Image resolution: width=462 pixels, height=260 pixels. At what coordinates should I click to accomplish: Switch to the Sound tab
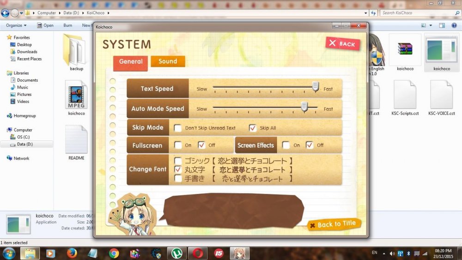coord(168,61)
